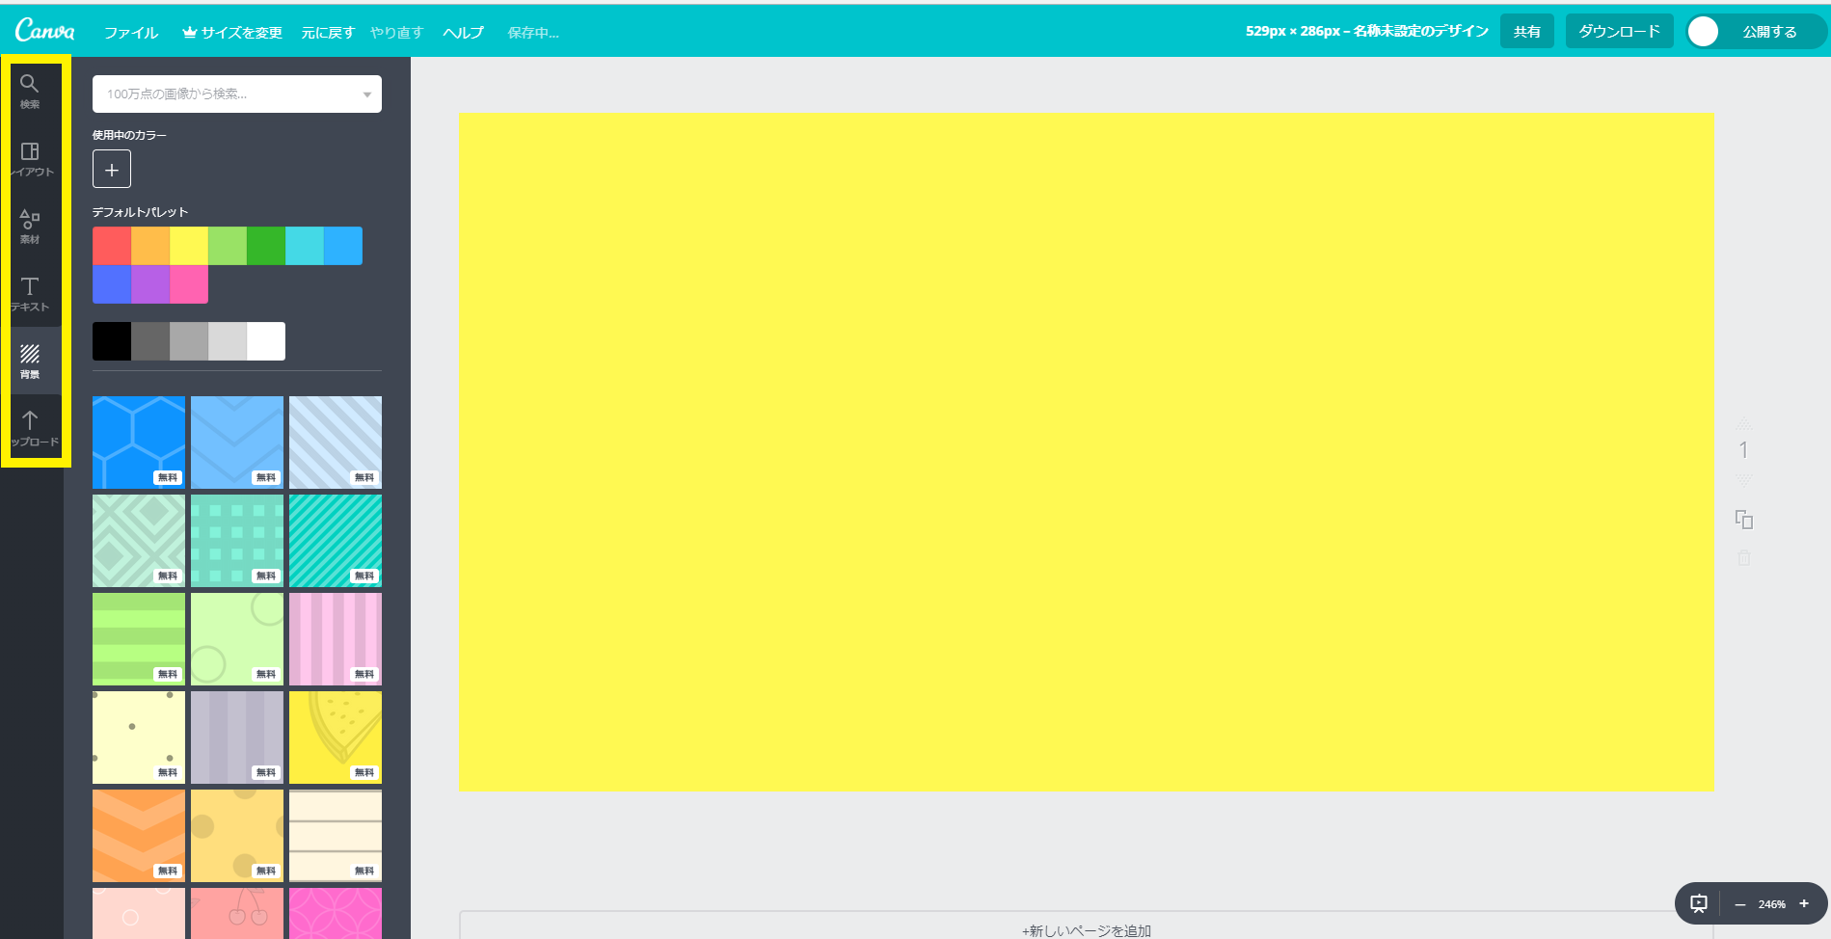Image resolution: width=1831 pixels, height=939 pixels.
Task: Select the blue hexagon background thumbnail
Action: [139, 442]
